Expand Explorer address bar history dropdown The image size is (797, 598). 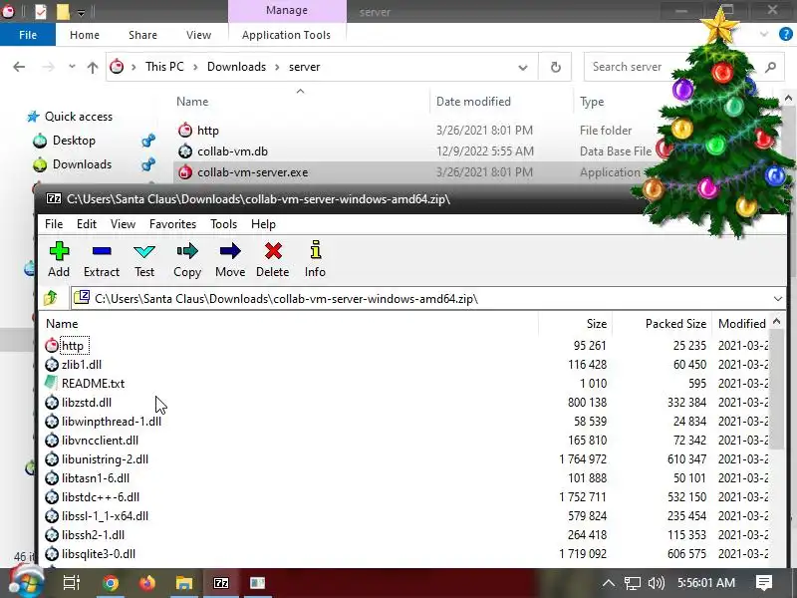(x=522, y=67)
